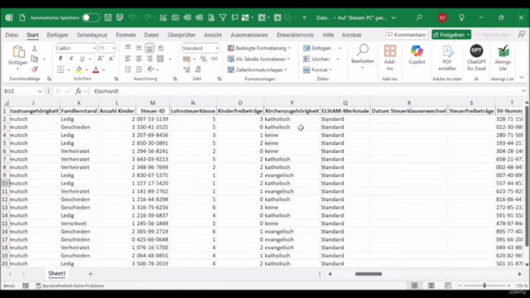Add a new sheet with plus button
530x298 pixels.
tap(90, 274)
